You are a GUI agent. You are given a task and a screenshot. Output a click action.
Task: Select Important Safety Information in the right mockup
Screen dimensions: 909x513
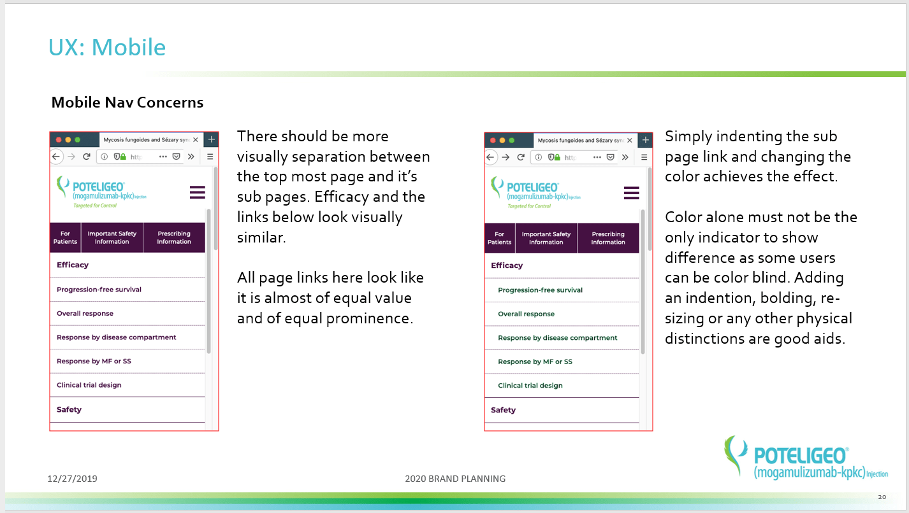click(x=546, y=238)
